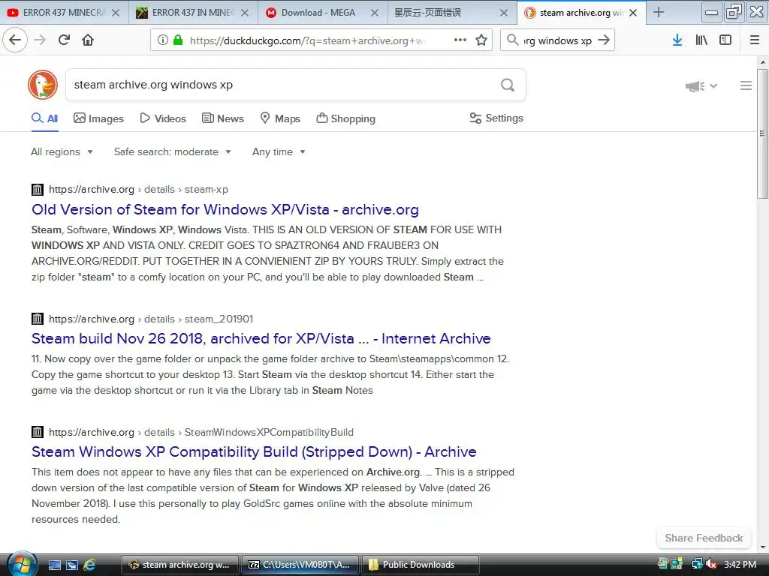Click the green padlock security icon
Image resolution: width=769 pixels, height=576 pixels.
click(x=178, y=40)
